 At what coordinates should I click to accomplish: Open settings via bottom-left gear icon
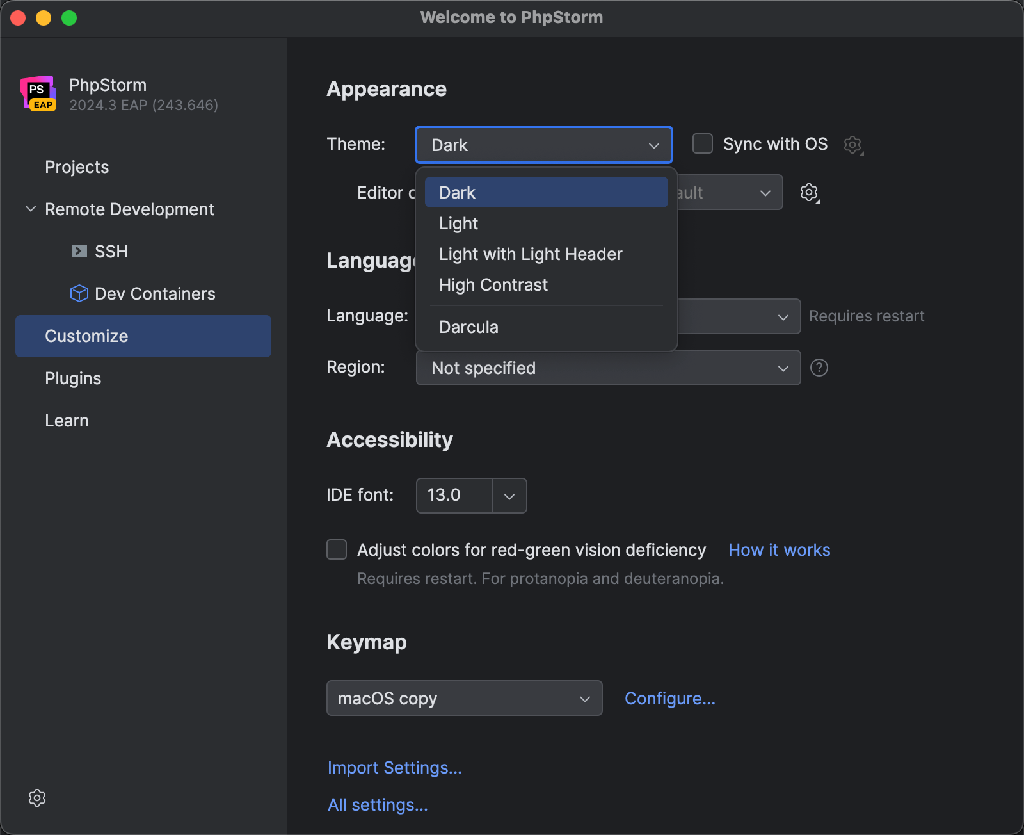coord(36,797)
